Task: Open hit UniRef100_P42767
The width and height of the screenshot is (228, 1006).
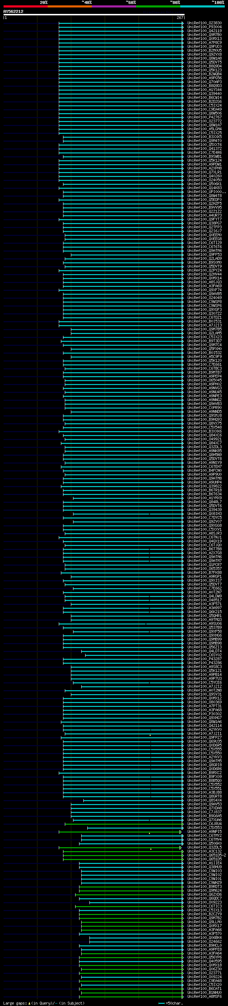Action: pos(204,117)
